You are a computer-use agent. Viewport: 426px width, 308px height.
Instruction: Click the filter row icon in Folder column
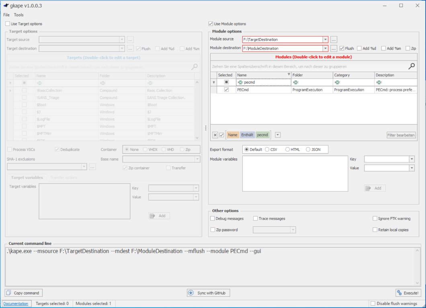[296, 82]
